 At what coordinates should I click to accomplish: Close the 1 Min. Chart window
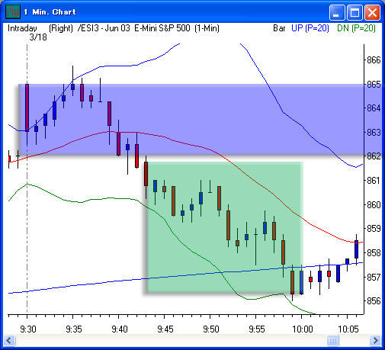[373, 12]
